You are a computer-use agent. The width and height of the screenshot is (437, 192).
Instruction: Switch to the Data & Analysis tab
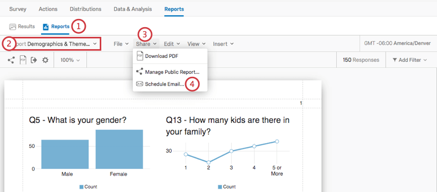point(133,9)
